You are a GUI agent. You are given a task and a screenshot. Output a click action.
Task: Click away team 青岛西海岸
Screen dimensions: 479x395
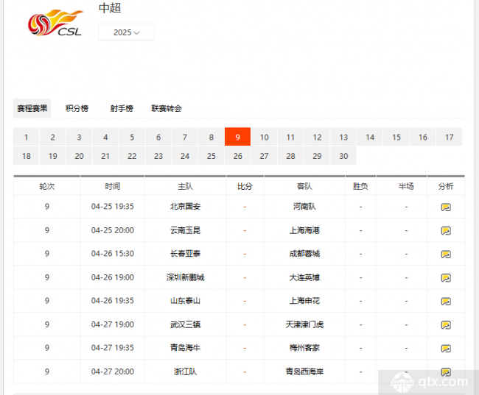click(x=304, y=371)
